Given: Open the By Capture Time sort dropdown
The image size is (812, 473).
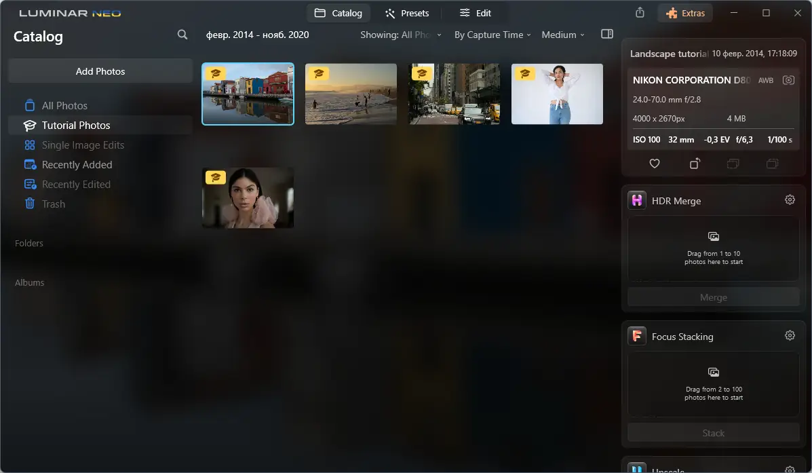Looking at the screenshot, I should (492, 35).
